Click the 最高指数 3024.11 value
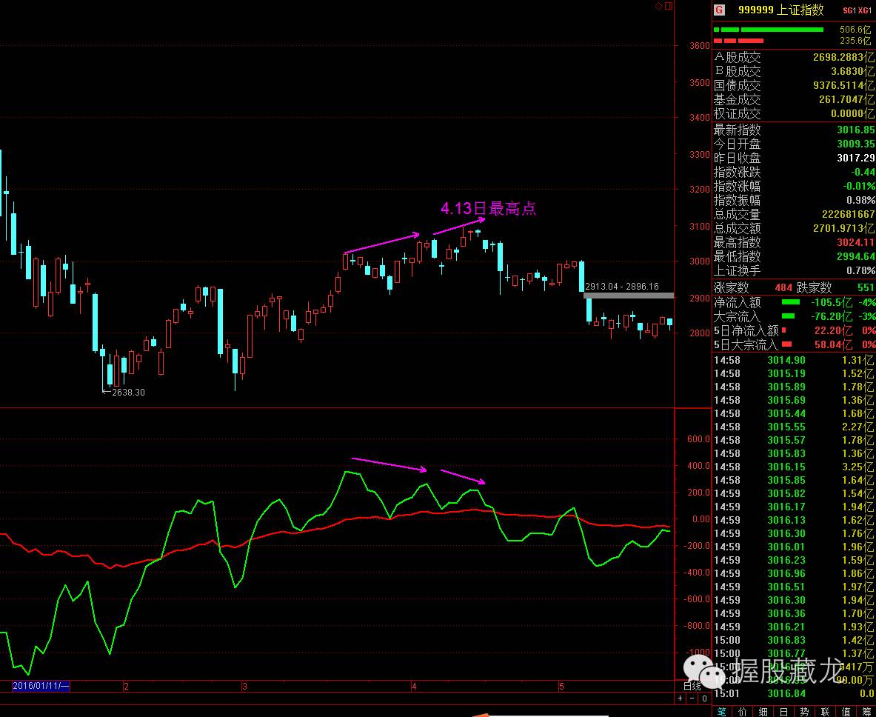The image size is (876, 717). [856, 242]
